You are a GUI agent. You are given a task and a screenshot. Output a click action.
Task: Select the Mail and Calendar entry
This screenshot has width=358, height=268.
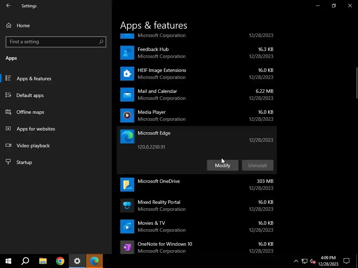tap(196, 95)
